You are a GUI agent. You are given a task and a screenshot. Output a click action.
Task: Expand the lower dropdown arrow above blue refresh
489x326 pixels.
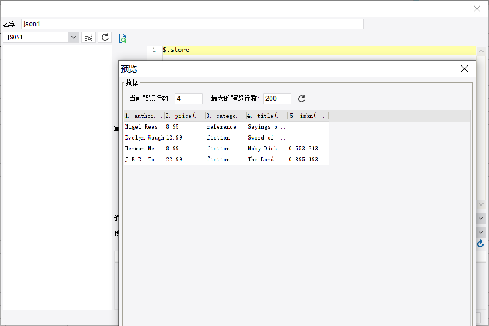click(481, 232)
